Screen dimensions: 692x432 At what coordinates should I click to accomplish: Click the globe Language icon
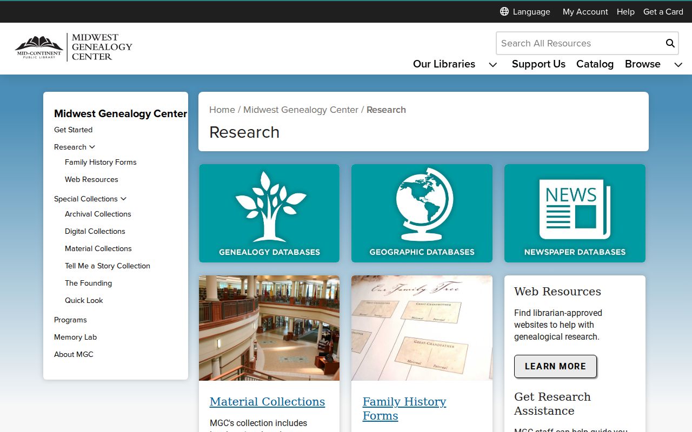click(504, 11)
